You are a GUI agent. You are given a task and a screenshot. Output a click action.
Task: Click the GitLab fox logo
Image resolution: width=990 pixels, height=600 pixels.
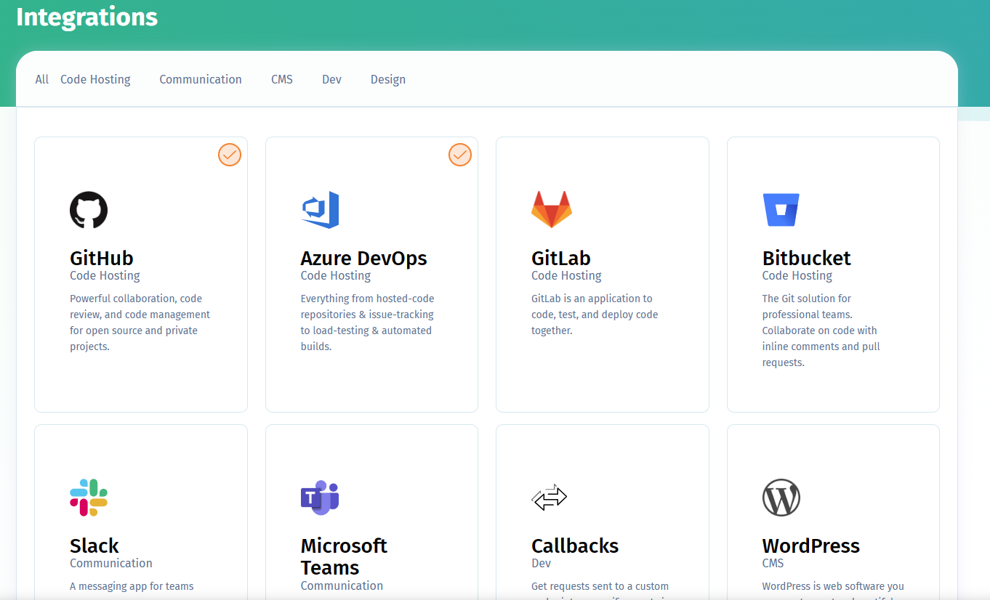551,209
